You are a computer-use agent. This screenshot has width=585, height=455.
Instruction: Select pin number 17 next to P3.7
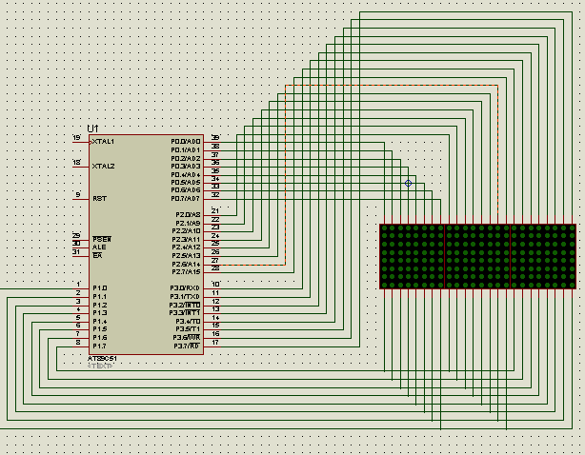coord(215,342)
